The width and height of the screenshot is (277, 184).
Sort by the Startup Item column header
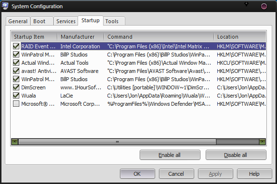click(34, 37)
